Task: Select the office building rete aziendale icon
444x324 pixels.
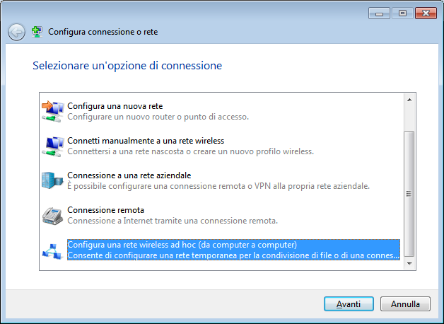Action: pos(52,180)
